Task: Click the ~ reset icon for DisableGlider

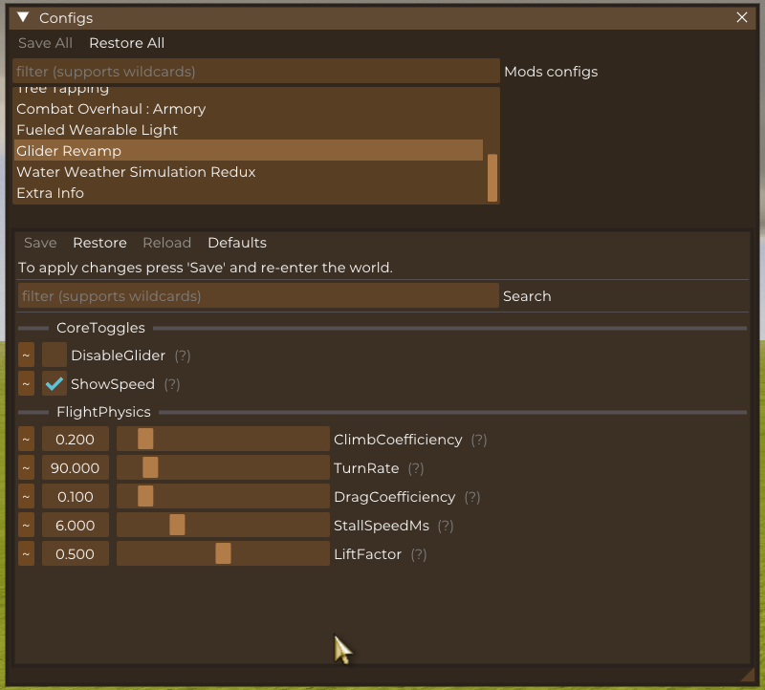Action: pos(26,356)
